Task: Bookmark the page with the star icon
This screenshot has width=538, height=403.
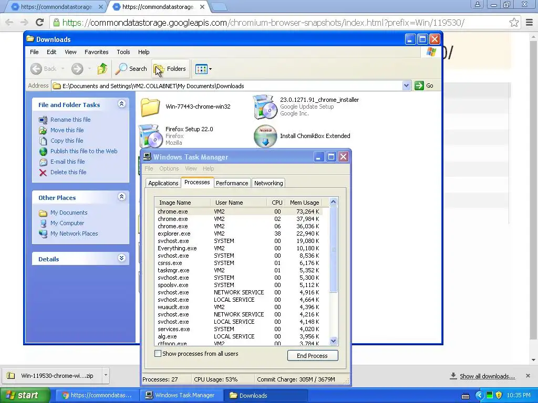Action: click(514, 23)
